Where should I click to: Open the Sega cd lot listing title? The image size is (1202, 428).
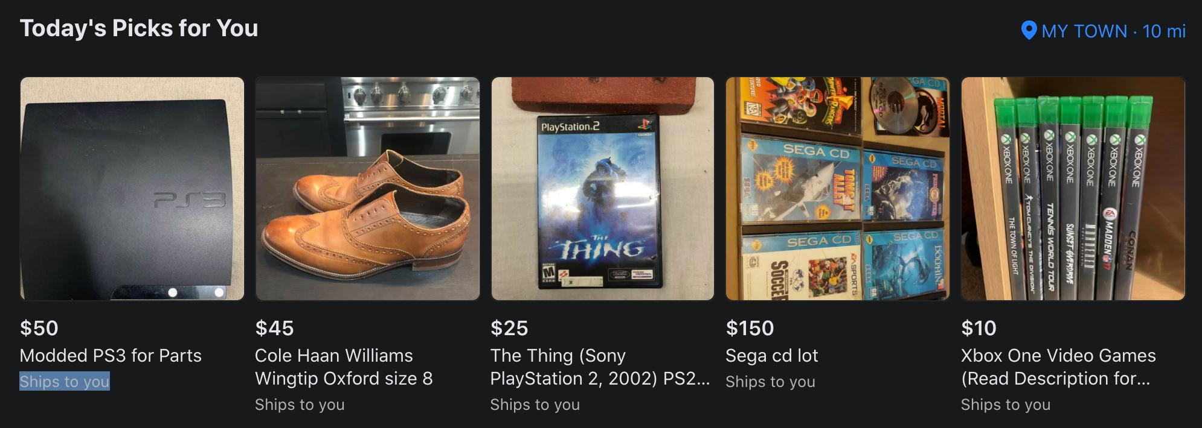pyautogui.click(x=772, y=356)
